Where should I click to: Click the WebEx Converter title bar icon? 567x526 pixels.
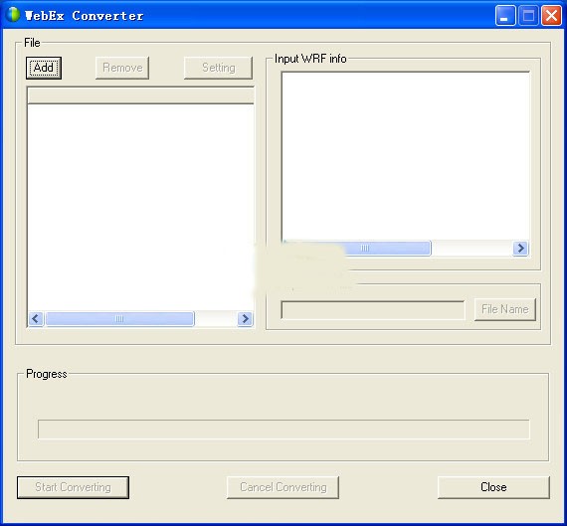13,15
